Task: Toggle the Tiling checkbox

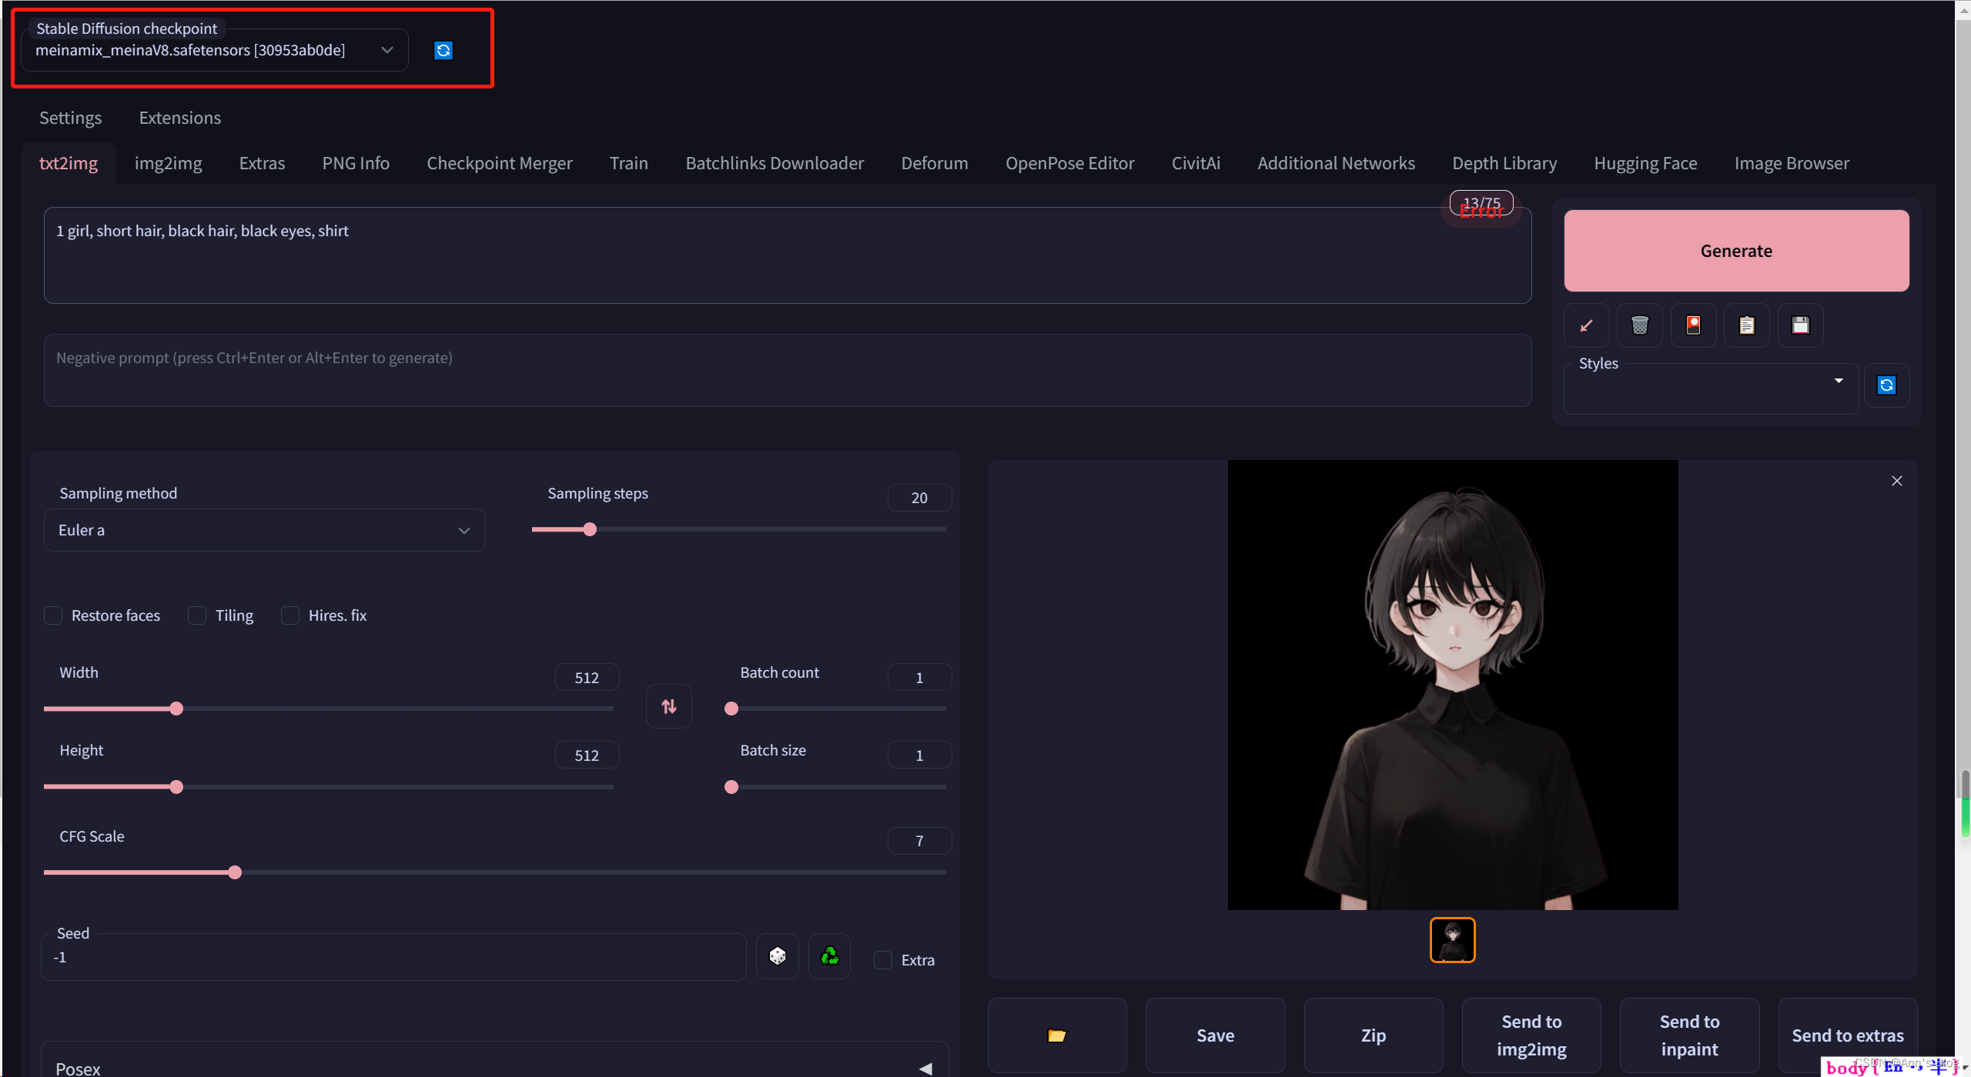Action: pos(197,615)
